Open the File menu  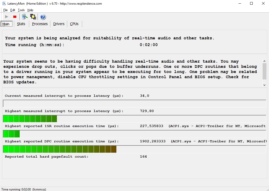click(5, 10)
